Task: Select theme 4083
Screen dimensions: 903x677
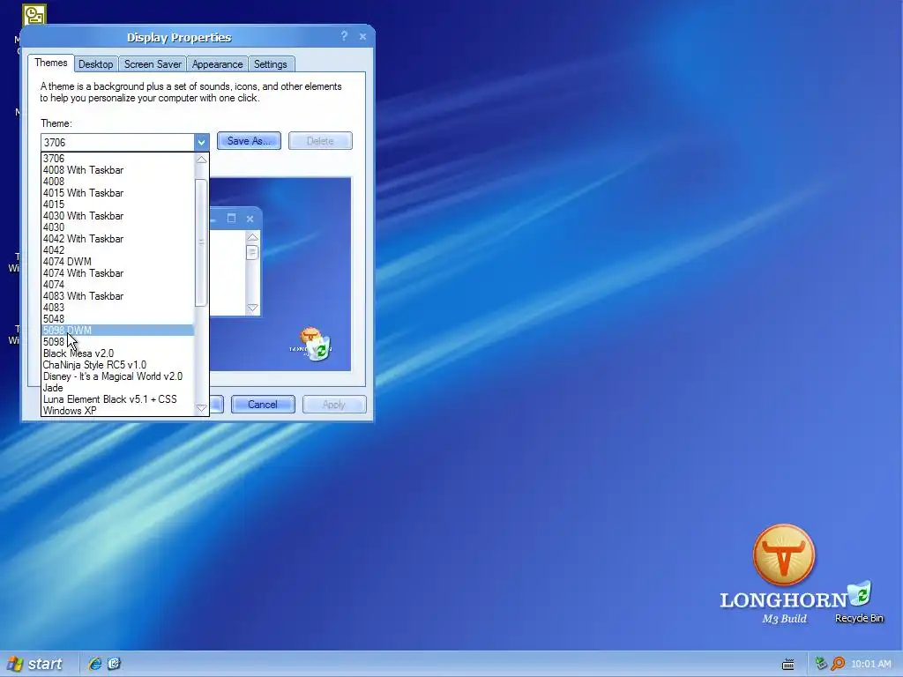Action: pyautogui.click(x=118, y=308)
